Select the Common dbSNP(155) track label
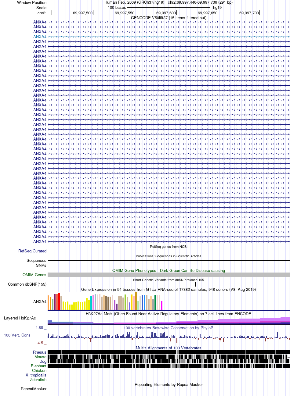Screen dimensions: 290x396 click(27, 284)
